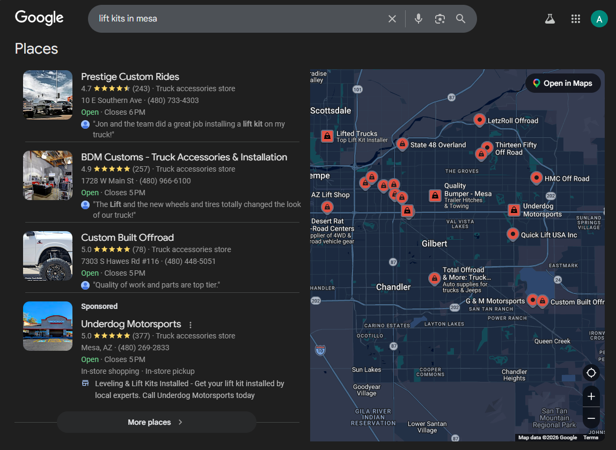
Task: Clear the search box with the X icon
Action: point(392,19)
